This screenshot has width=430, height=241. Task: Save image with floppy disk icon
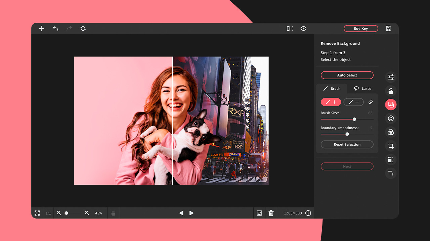click(388, 29)
